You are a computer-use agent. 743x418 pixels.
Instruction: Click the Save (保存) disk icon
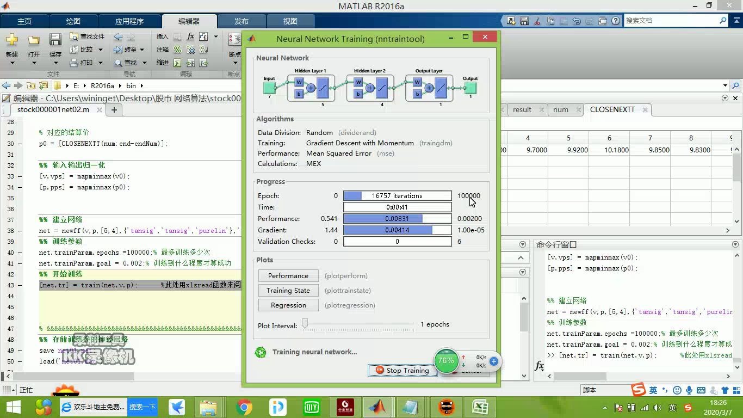tap(55, 40)
